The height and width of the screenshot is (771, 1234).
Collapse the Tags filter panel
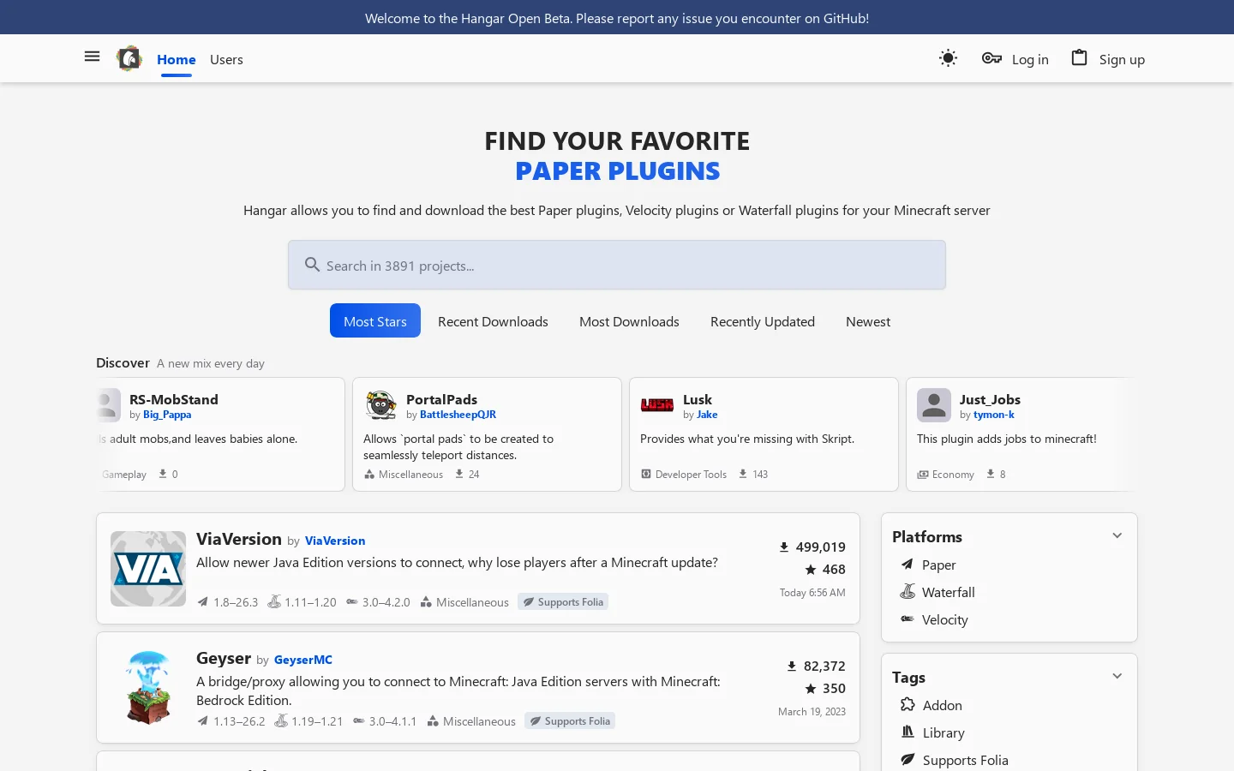point(1117,677)
